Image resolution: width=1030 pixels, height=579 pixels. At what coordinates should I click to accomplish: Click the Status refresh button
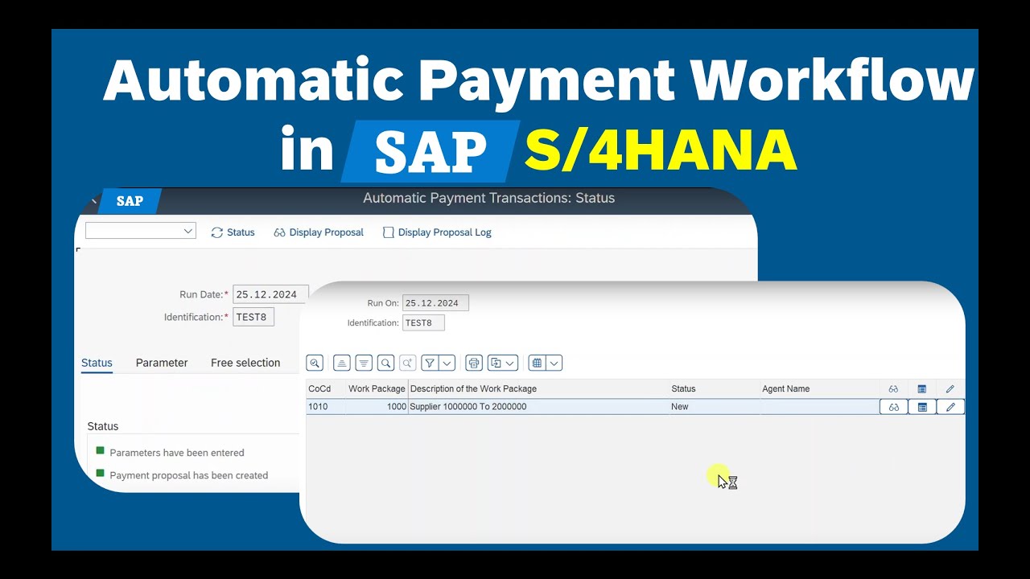point(233,232)
